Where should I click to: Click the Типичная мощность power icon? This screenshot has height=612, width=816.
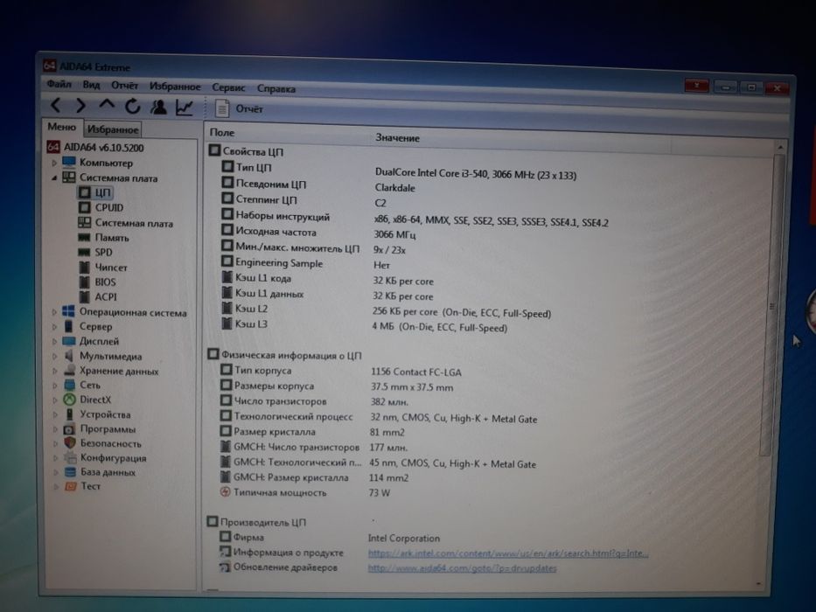click(x=225, y=491)
